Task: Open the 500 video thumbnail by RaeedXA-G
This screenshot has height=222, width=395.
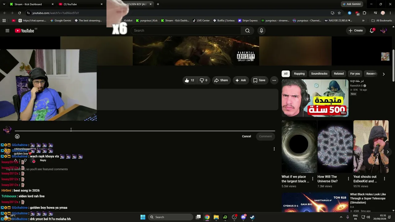Action: (315, 98)
